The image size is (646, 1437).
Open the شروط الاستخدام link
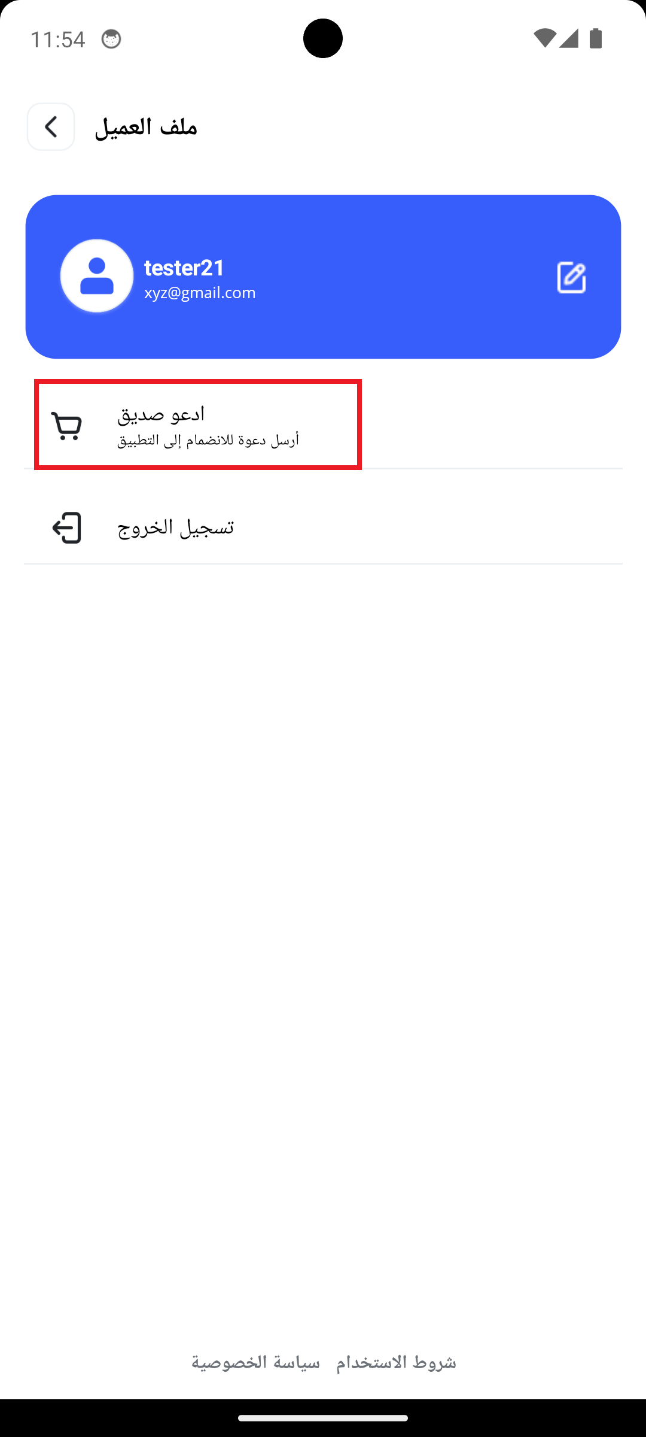396,1362
